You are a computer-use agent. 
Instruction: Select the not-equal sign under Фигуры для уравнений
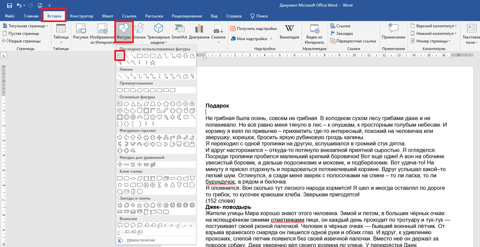tap(152, 164)
